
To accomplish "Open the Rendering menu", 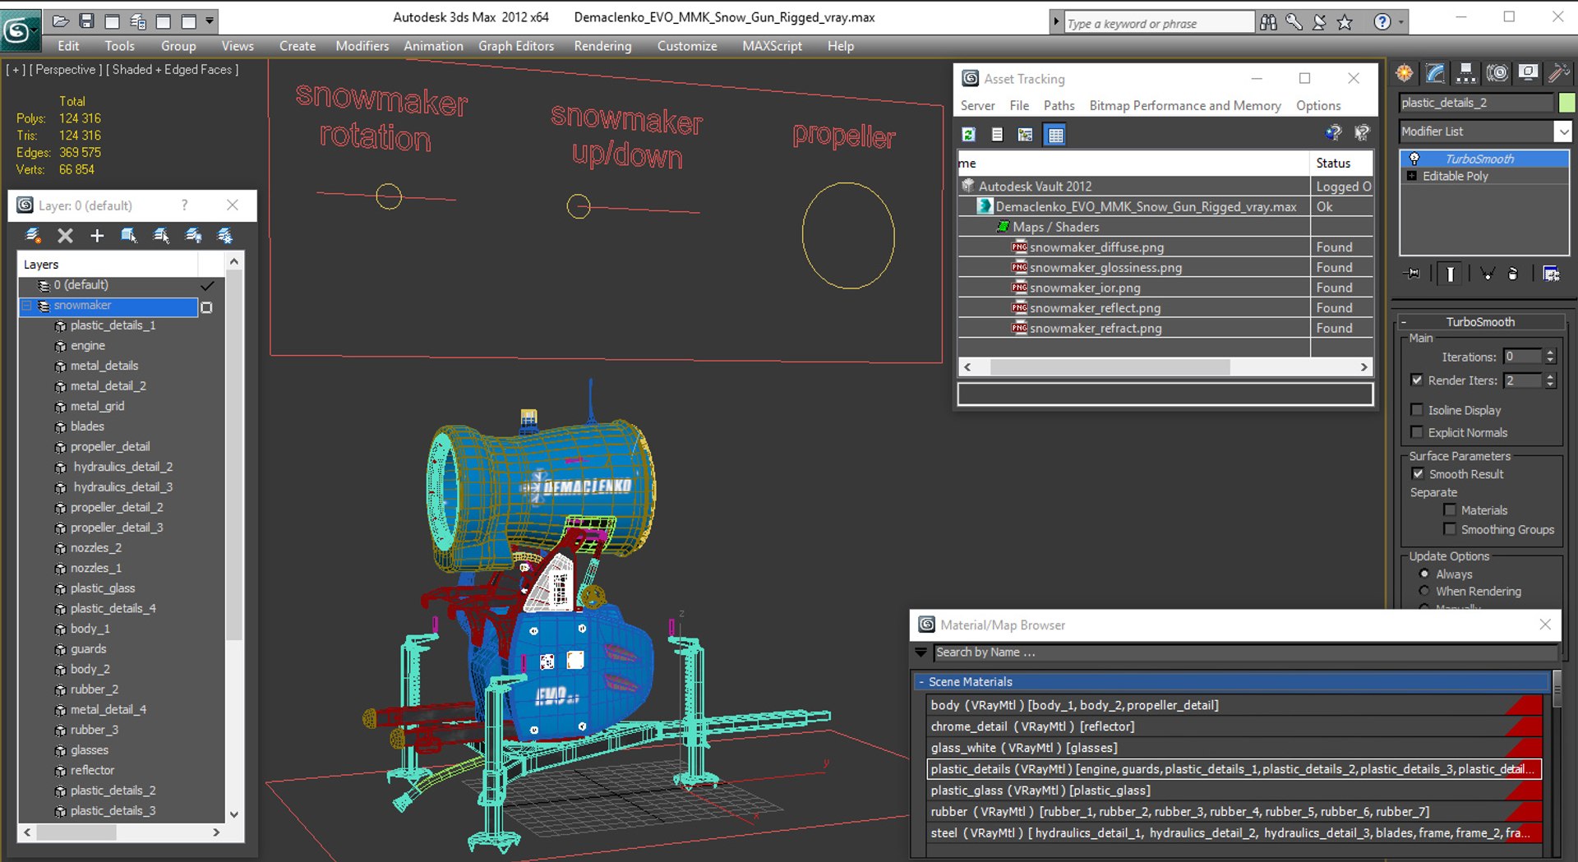I will [602, 46].
